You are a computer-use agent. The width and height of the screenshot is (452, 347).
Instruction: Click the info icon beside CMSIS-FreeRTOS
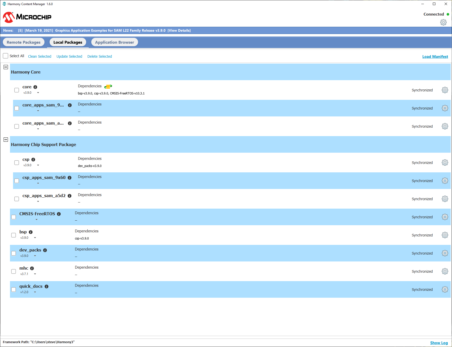tap(59, 214)
